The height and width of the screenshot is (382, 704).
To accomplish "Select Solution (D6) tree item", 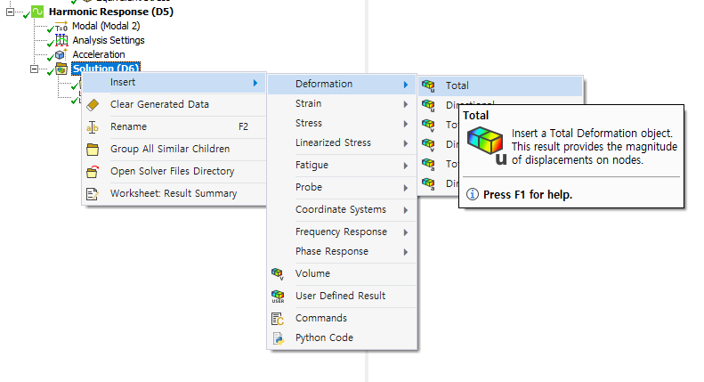I will pyautogui.click(x=106, y=69).
